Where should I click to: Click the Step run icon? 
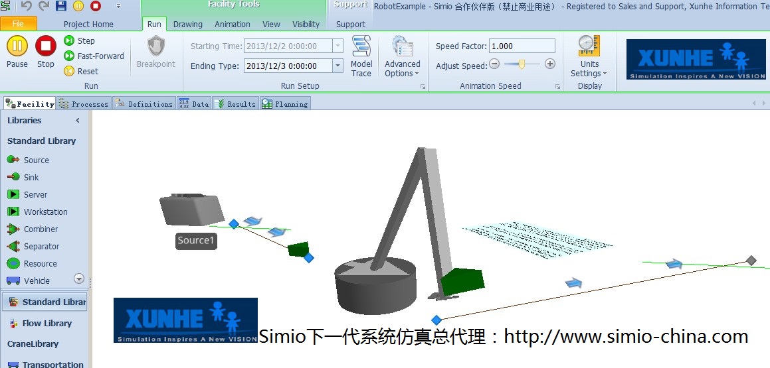[69, 40]
